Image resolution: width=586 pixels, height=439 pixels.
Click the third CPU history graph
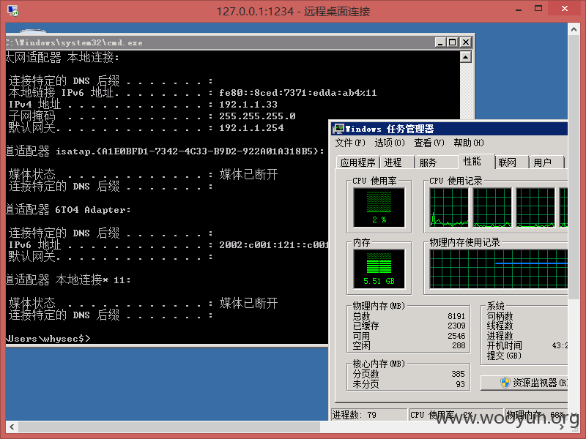tap(535, 208)
